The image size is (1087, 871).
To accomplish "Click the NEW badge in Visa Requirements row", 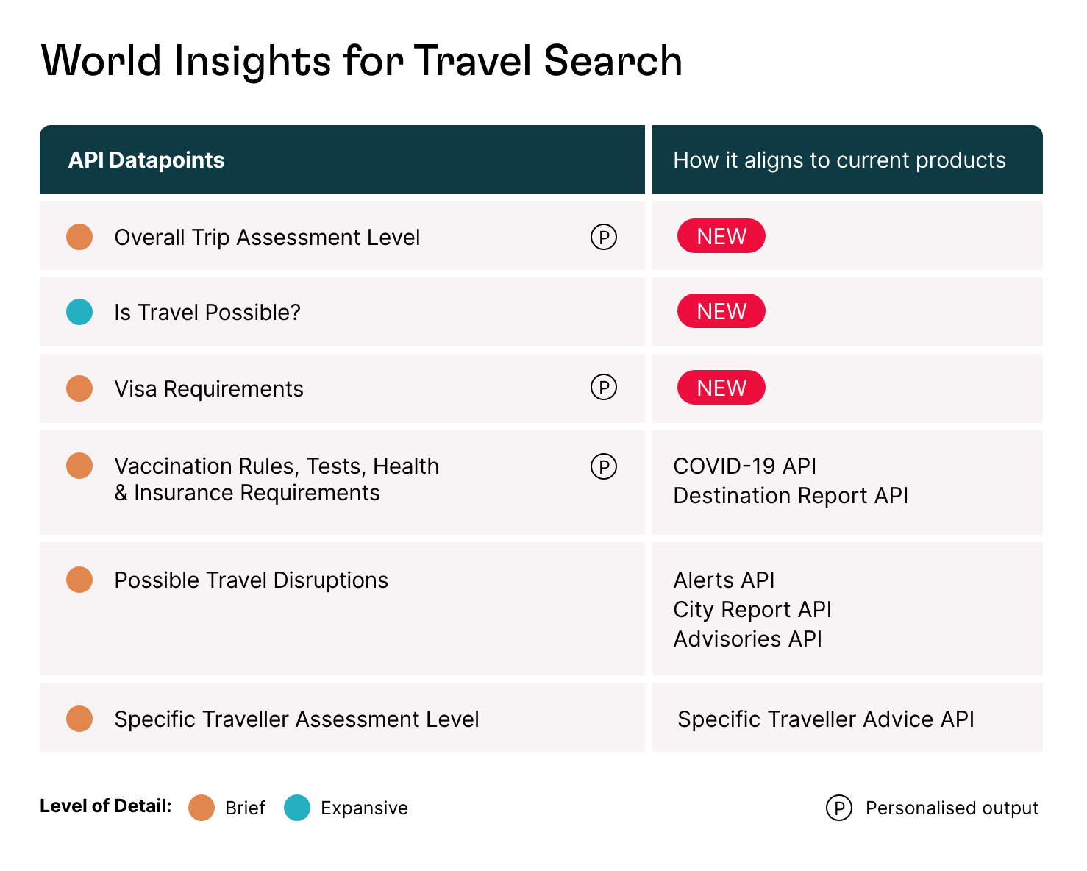I will point(721,388).
